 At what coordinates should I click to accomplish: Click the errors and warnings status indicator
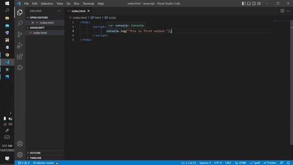[23, 163]
